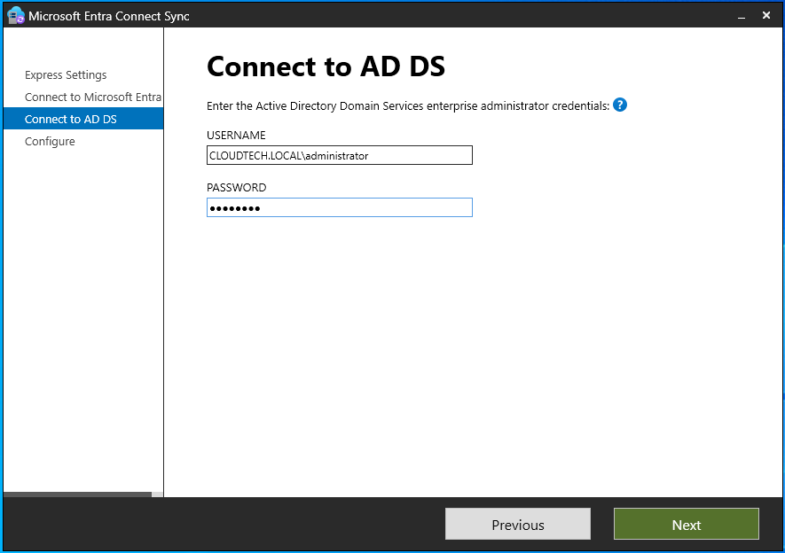785x553 pixels.
Task: Click the USERNAME input field
Action: tap(339, 155)
